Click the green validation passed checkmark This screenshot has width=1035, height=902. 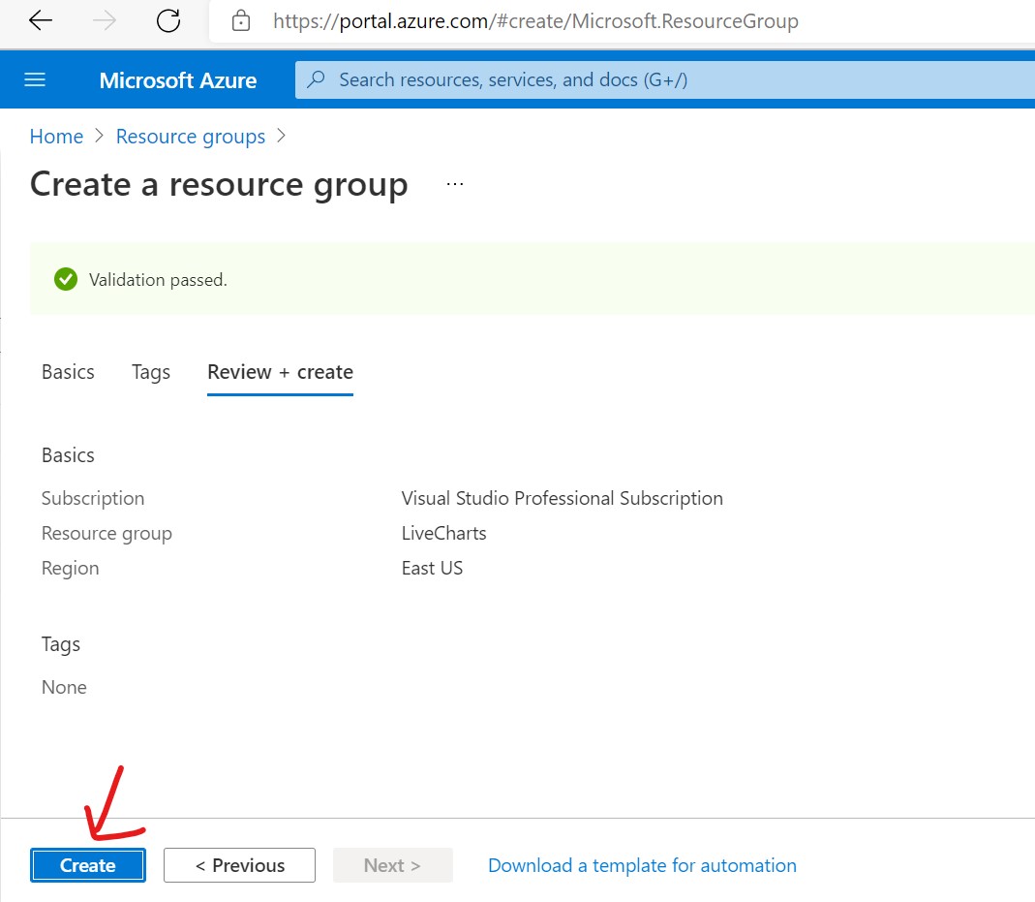[x=66, y=280]
